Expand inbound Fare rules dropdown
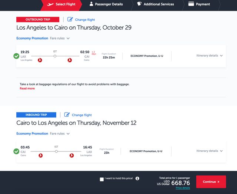The height and width of the screenshot is (194, 237). tap(60, 134)
